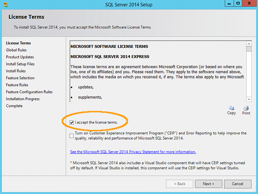258x194 pixels.
Task: Click the license text scroll down arrow
Action: 249,99
